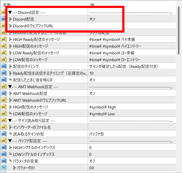Click the integer icon beside LOWシグナルのインデックス
182x173 pixels.
pos(4,154)
